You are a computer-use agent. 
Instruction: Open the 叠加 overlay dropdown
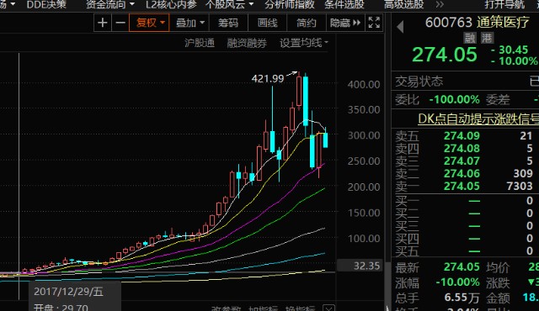(x=189, y=23)
